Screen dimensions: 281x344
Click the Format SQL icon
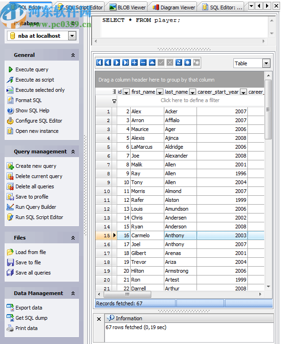(x=10, y=100)
